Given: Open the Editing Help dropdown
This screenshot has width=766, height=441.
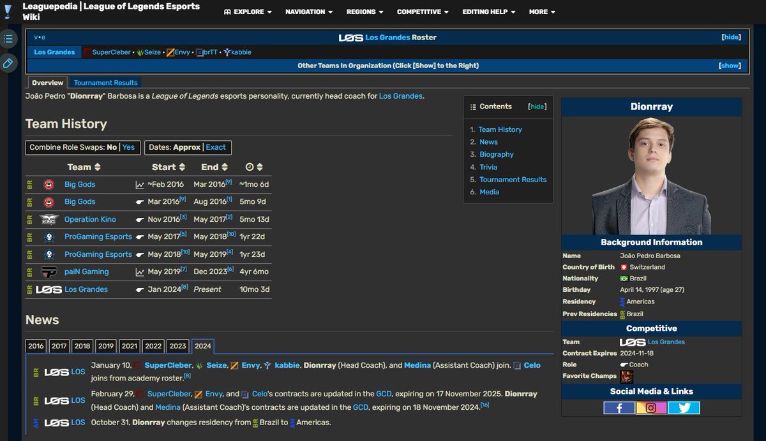Looking at the screenshot, I should tap(489, 11).
